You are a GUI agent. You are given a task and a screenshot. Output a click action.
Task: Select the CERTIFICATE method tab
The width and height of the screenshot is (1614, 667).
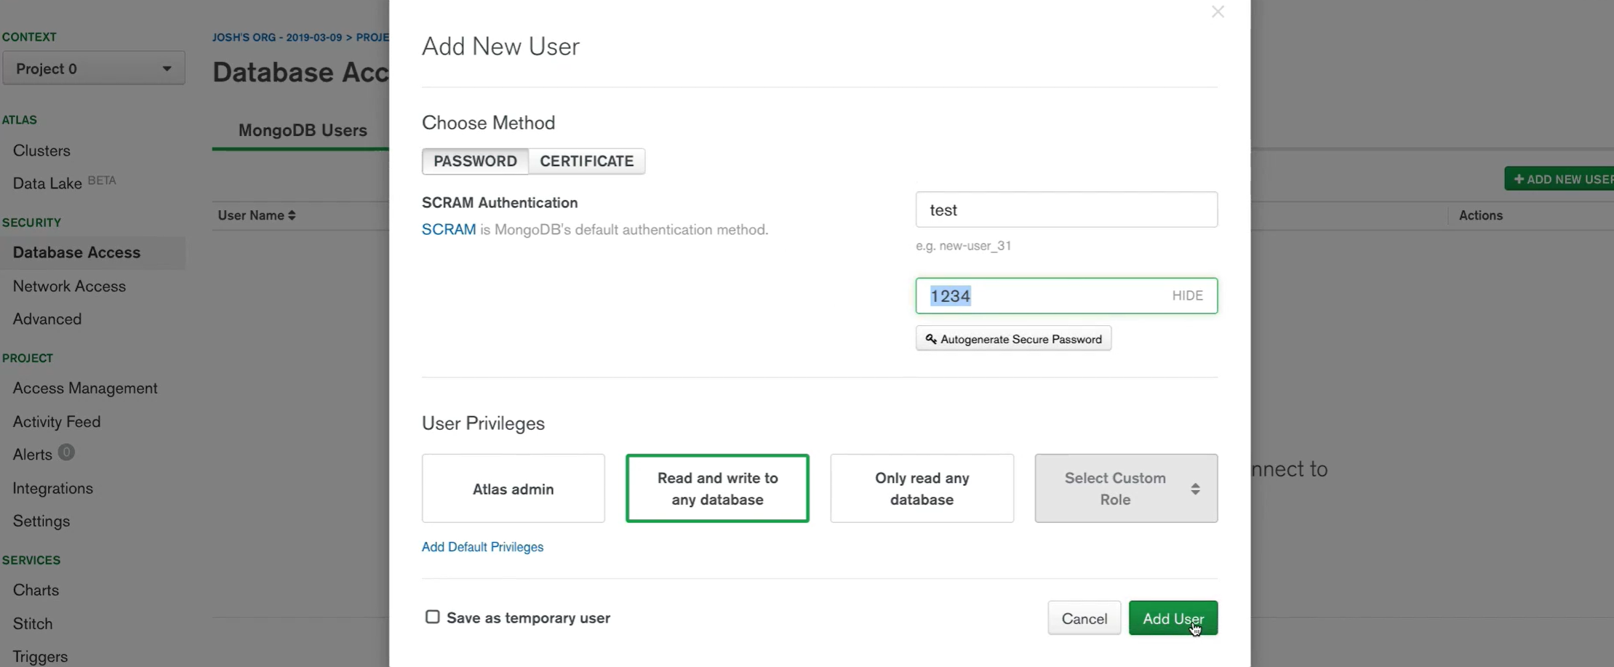(x=586, y=161)
